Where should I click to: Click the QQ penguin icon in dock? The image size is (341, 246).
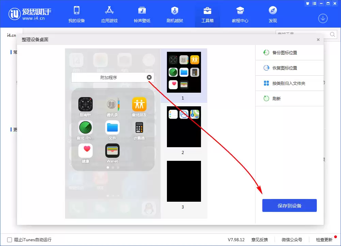tap(149, 208)
